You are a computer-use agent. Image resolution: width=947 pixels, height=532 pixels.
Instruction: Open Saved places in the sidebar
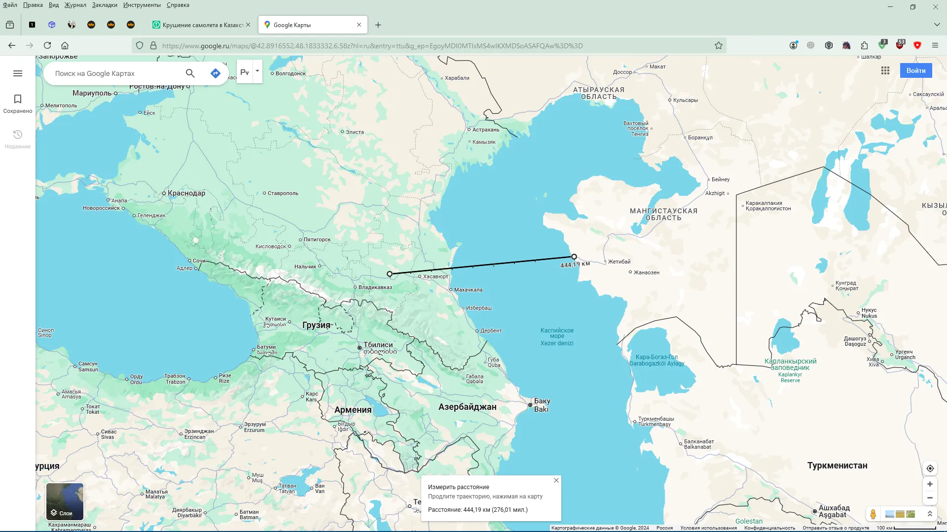18,104
